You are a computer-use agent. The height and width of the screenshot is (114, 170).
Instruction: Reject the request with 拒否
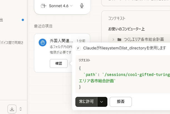coord(120,102)
